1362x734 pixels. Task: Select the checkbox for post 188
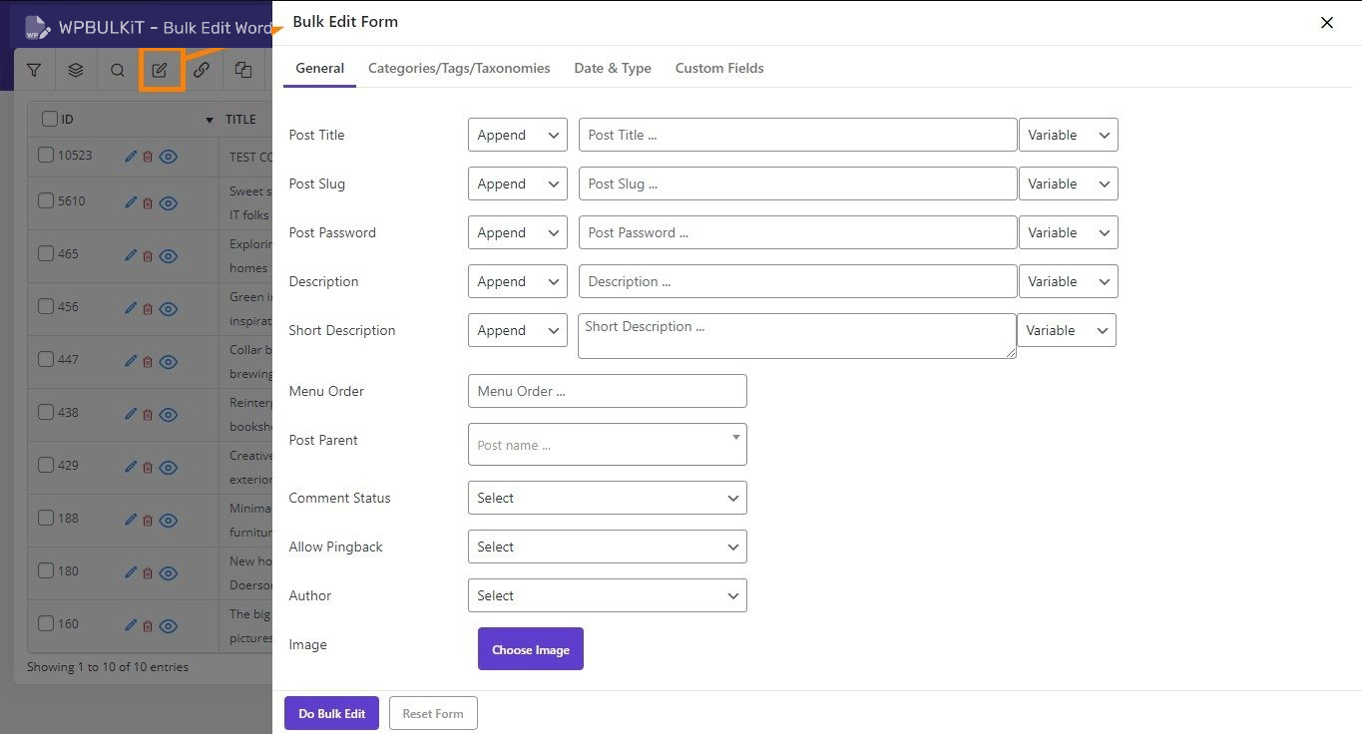[x=46, y=518]
